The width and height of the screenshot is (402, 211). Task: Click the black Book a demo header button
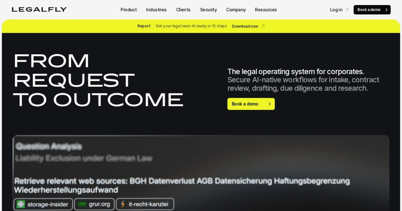click(x=372, y=10)
